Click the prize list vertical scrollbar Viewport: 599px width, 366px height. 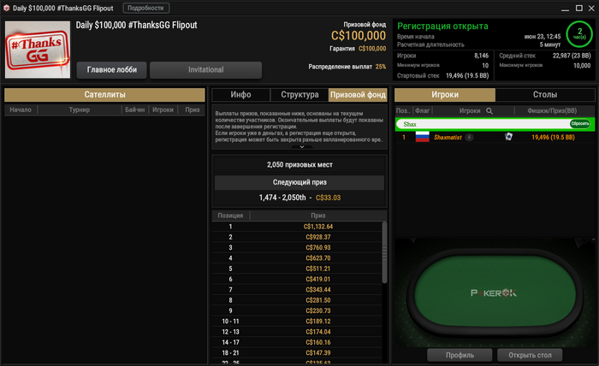click(x=384, y=252)
